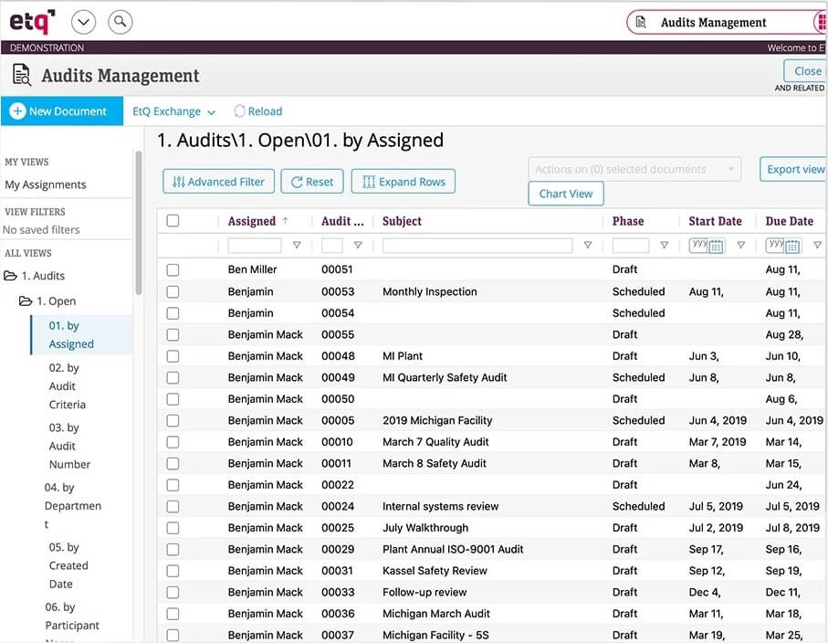Open the EtQ Exchange dropdown

[x=173, y=111]
